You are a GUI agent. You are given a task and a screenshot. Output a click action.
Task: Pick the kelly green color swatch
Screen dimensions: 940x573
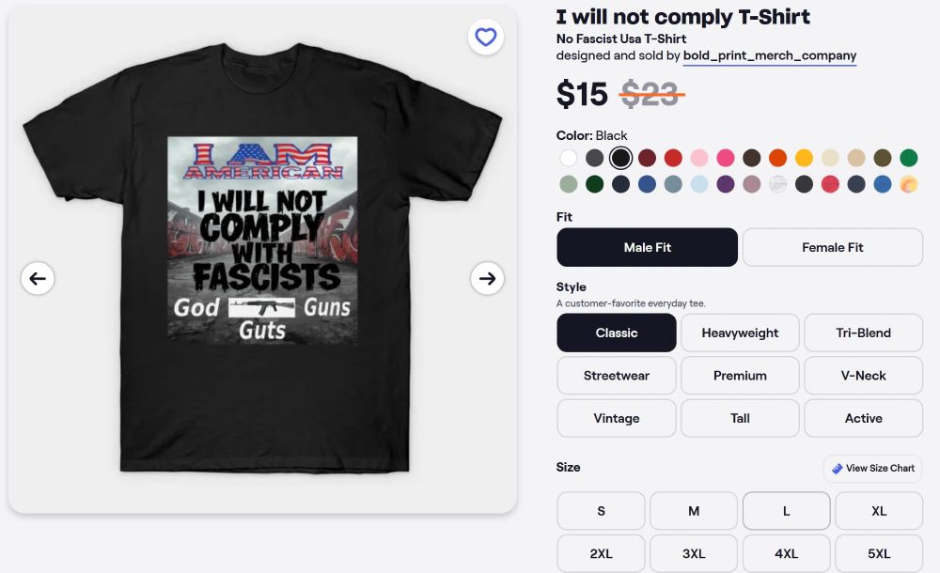(x=908, y=158)
